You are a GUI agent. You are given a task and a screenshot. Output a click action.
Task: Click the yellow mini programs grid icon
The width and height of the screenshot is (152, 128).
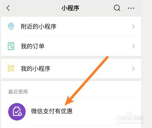click(x=11, y=69)
